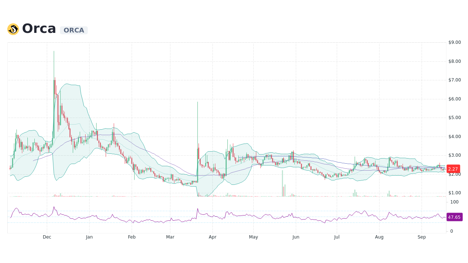This screenshot has width=468, height=263.
Task: Click the purple RSI value 47.65 badge
Action: click(x=454, y=217)
